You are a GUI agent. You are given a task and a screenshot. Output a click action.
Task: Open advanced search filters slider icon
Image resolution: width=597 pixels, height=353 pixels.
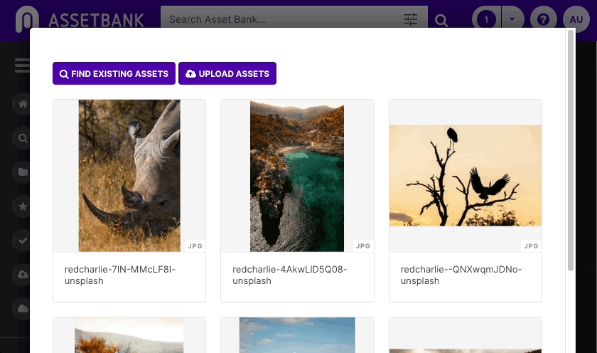point(411,19)
